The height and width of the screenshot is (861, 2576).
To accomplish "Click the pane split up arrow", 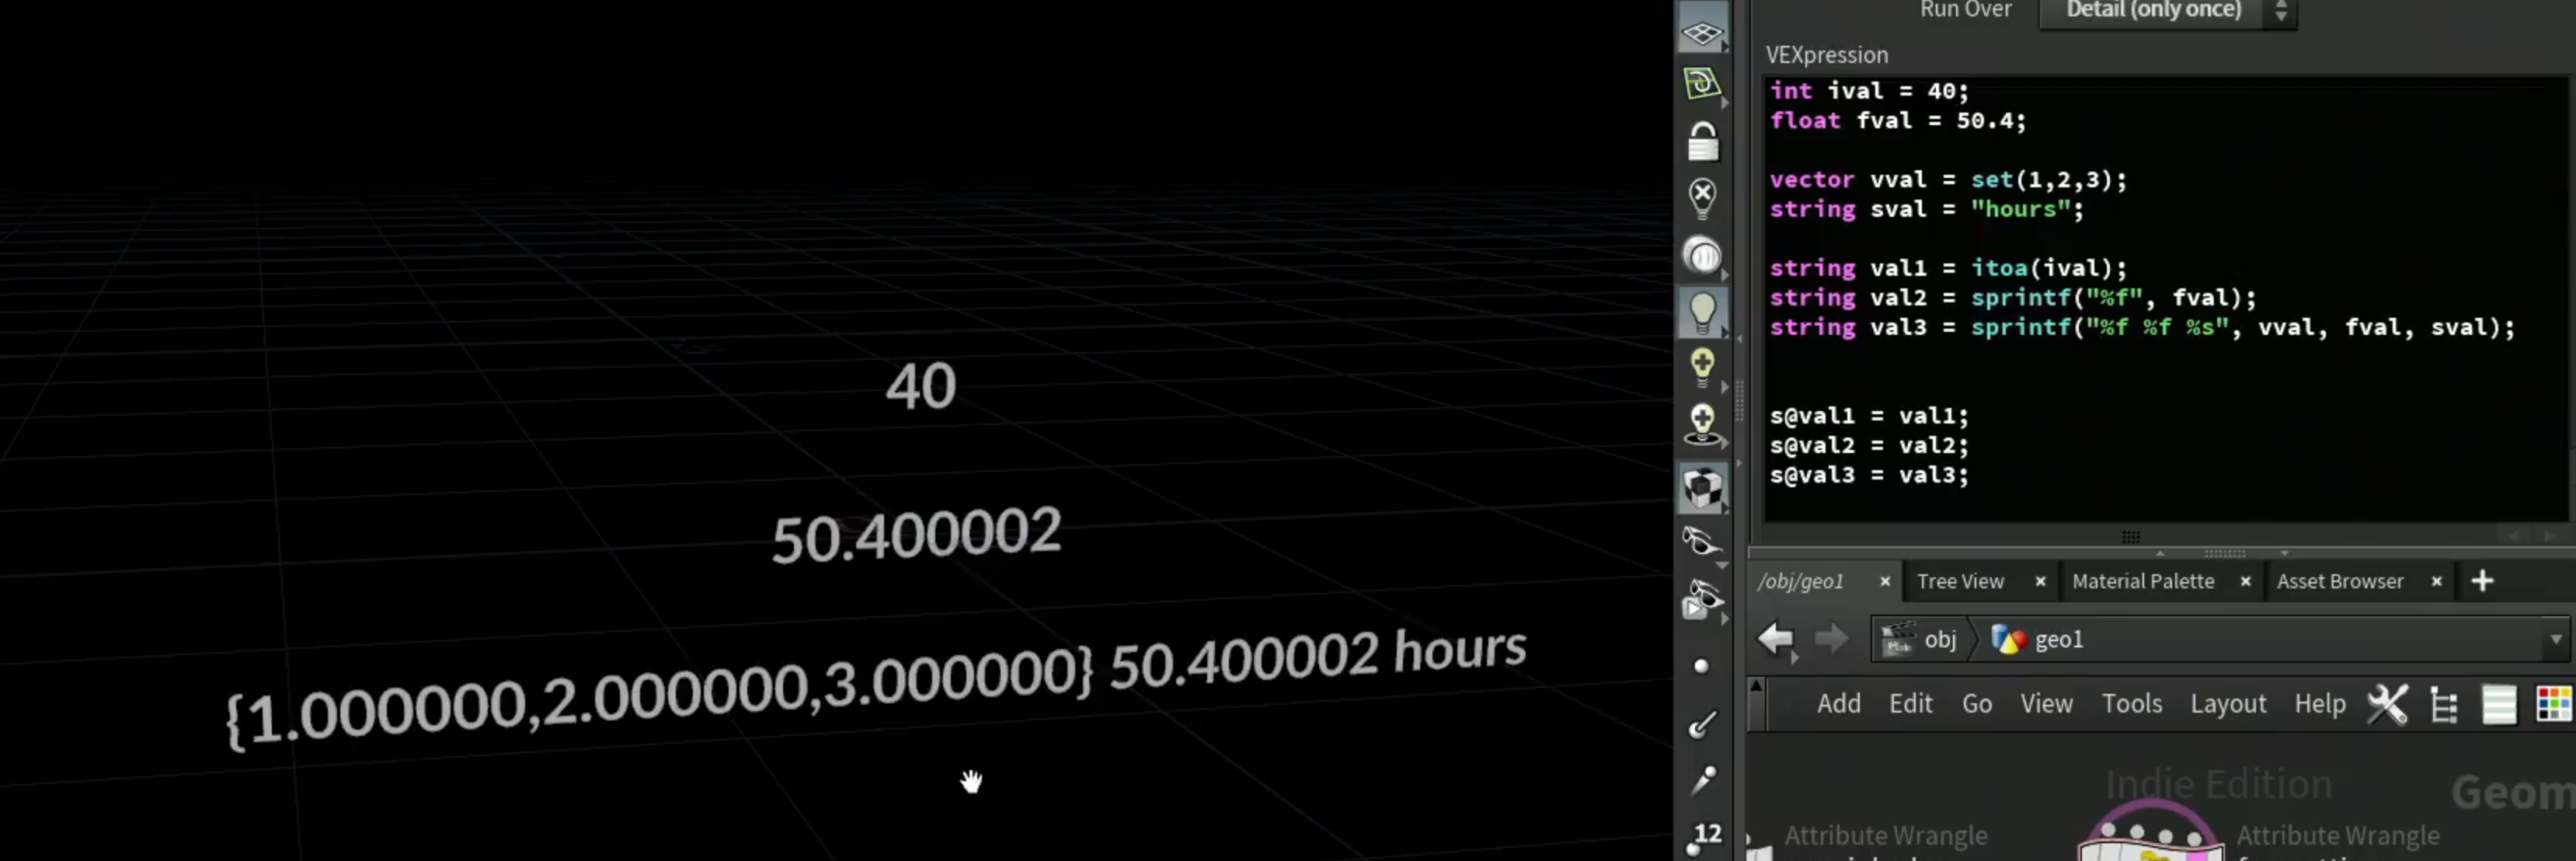I will click(2160, 553).
